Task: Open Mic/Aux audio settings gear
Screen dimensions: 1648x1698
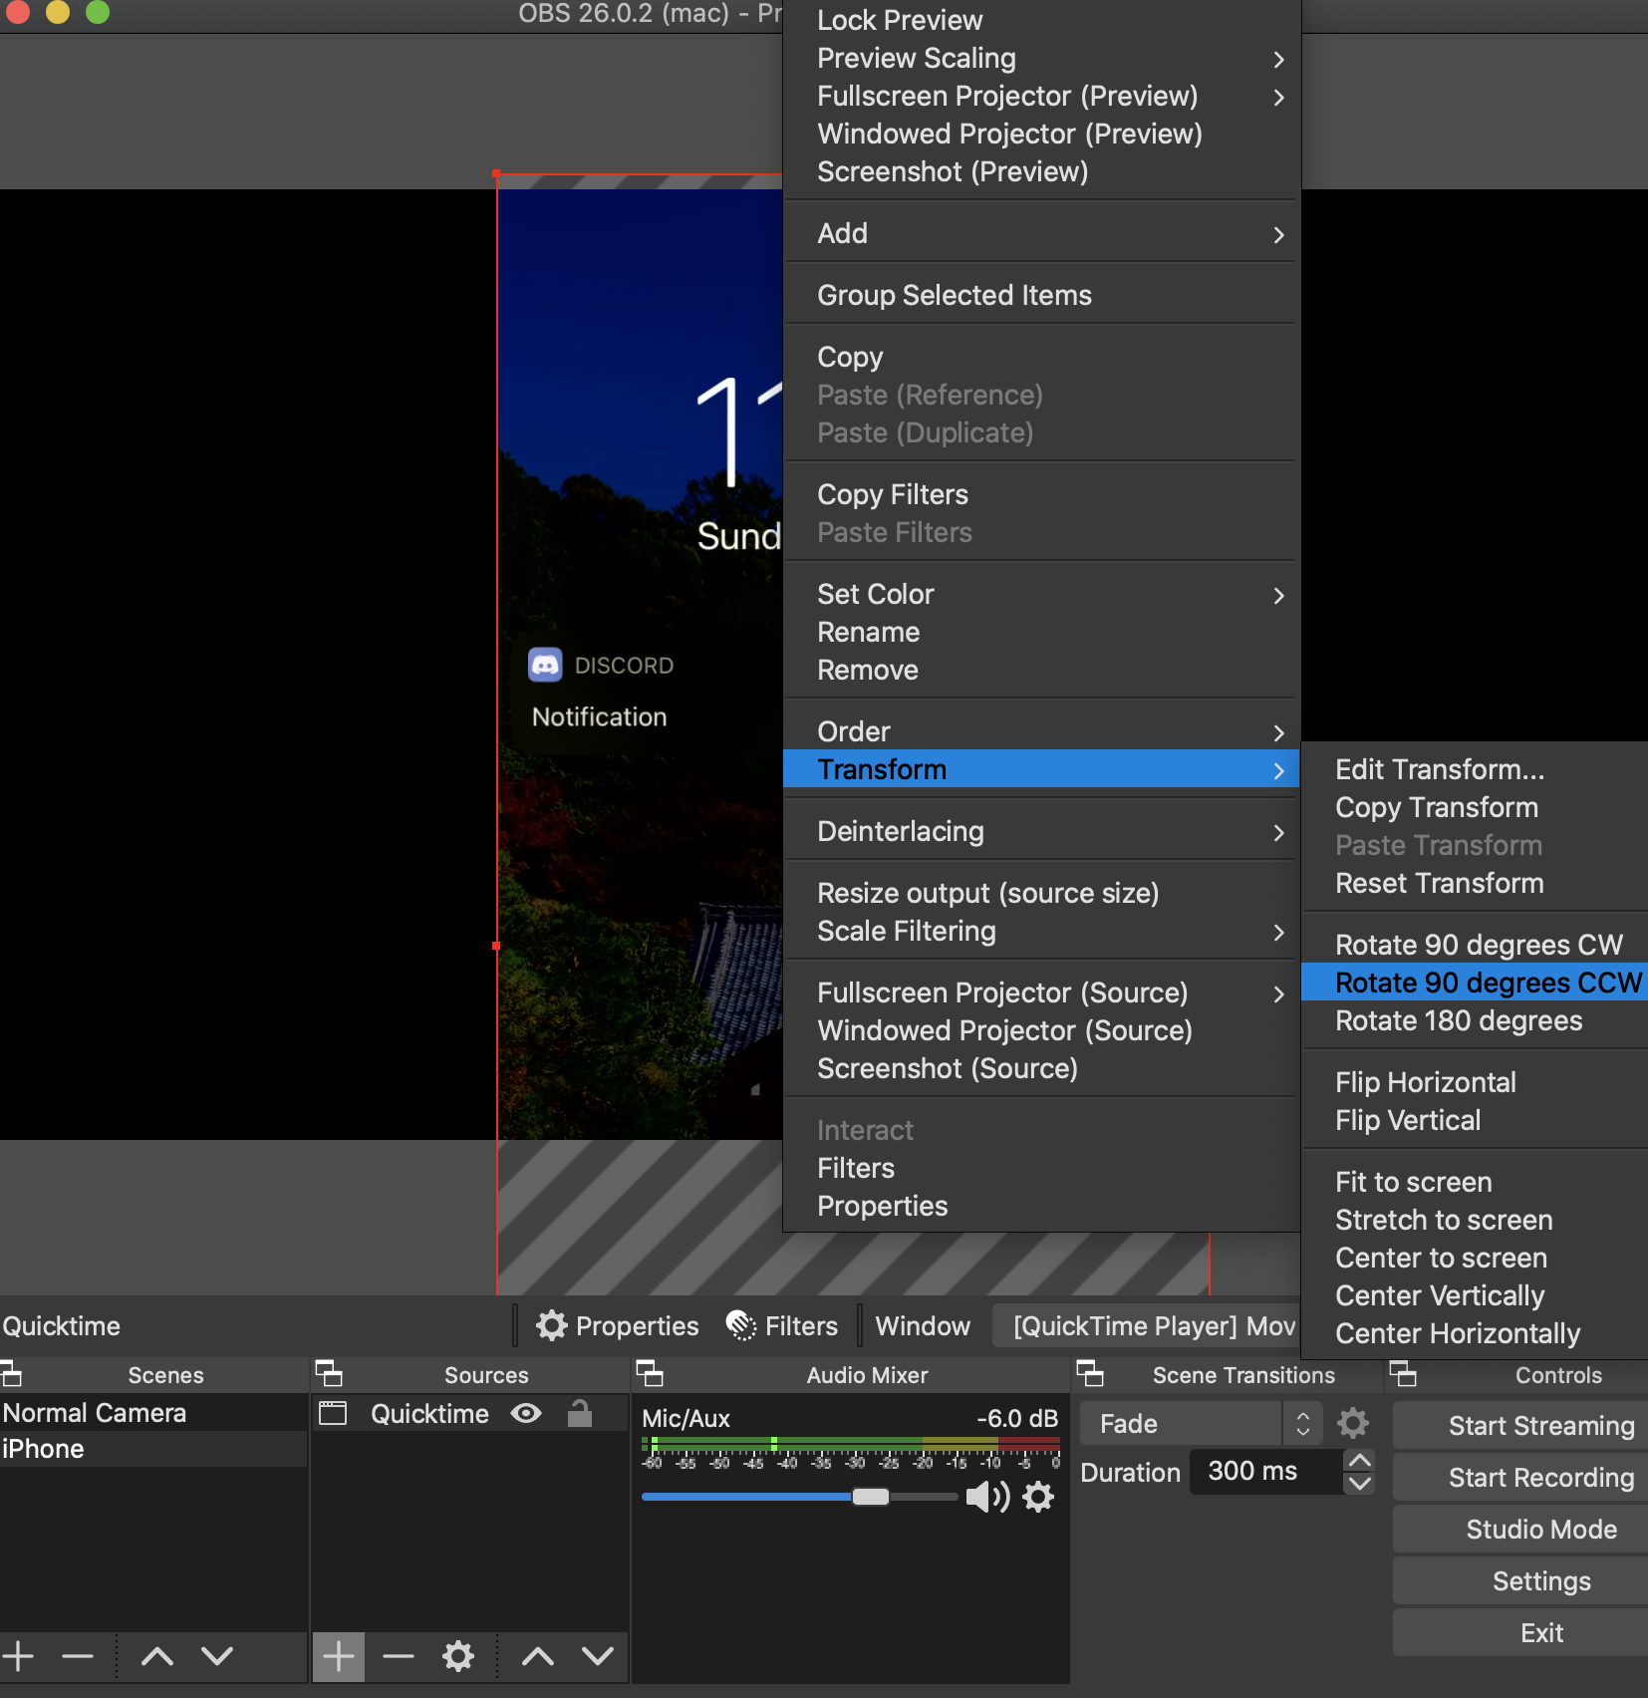Action: [1038, 1496]
